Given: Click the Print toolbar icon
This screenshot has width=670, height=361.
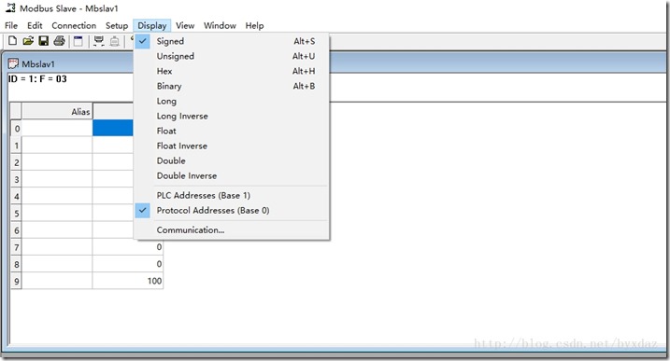Looking at the screenshot, I should point(60,40).
